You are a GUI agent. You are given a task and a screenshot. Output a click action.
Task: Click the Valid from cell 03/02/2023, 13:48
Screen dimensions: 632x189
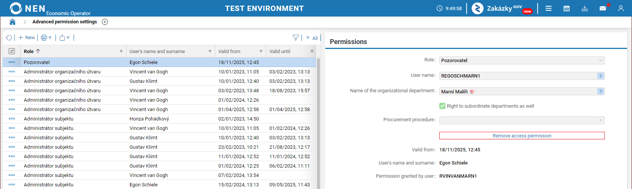(238, 90)
